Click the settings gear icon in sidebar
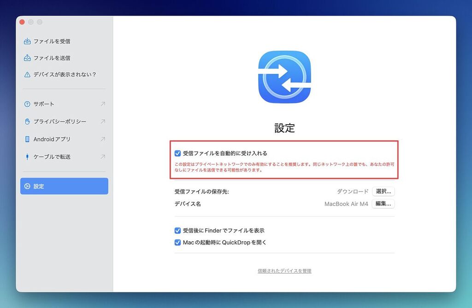Screen dimensions: 472x308 point(27,186)
